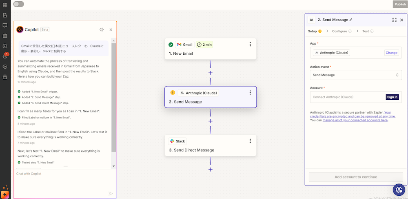Image resolution: width=408 pixels, height=199 pixels.
Task: Click the Copilot chat scrollbar thumb
Action: point(114,98)
